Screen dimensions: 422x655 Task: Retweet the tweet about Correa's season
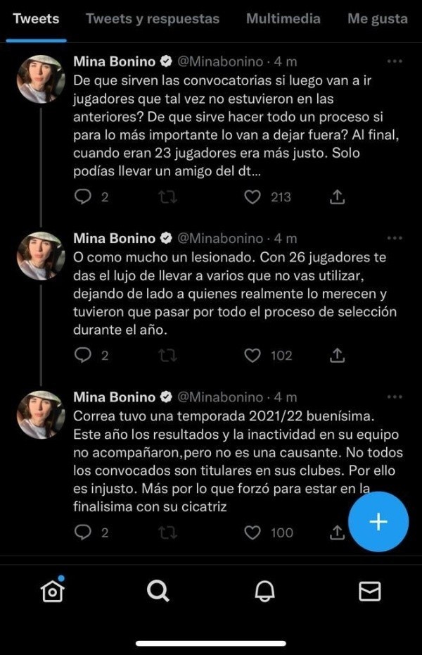coord(168,532)
